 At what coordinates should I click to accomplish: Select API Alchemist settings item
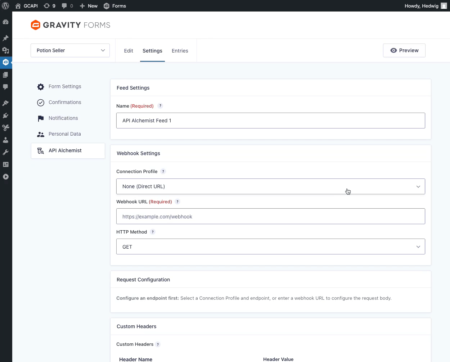(68, 151)
